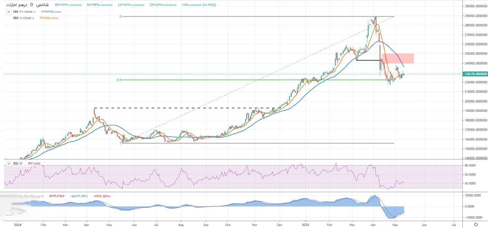
Task: Click the Apr 2025 label on time axis
Action: (x=373, y=224)
